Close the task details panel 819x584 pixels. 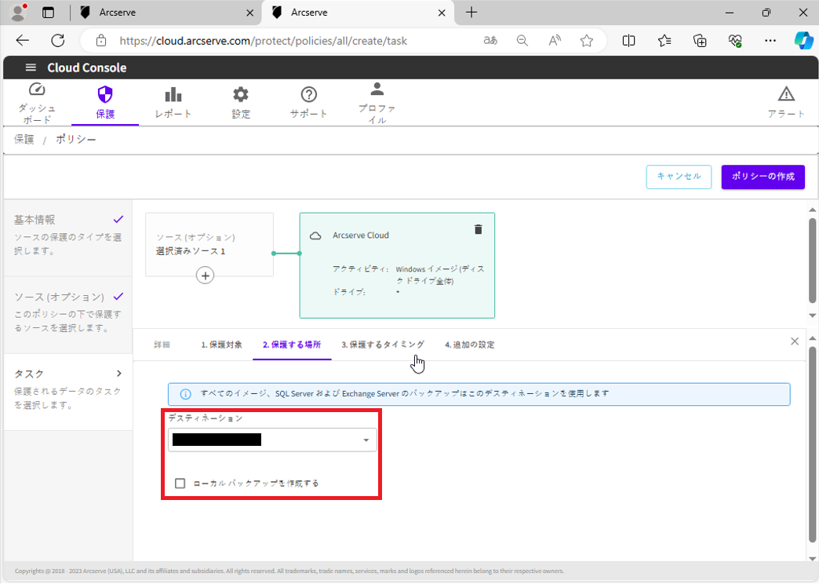pos(795,341)
